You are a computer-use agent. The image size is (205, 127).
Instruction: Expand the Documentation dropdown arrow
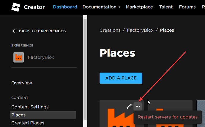coord(119,7)
